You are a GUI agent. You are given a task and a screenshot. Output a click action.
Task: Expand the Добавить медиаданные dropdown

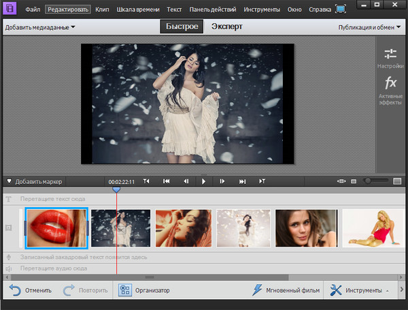pyautogui.click(x=40, y=27)
